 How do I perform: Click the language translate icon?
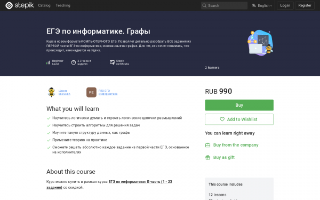coord(254,5)
